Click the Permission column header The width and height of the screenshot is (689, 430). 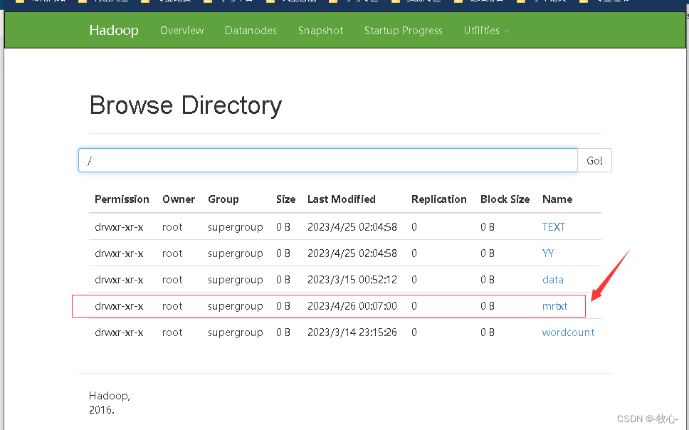(x=122, y=199)
